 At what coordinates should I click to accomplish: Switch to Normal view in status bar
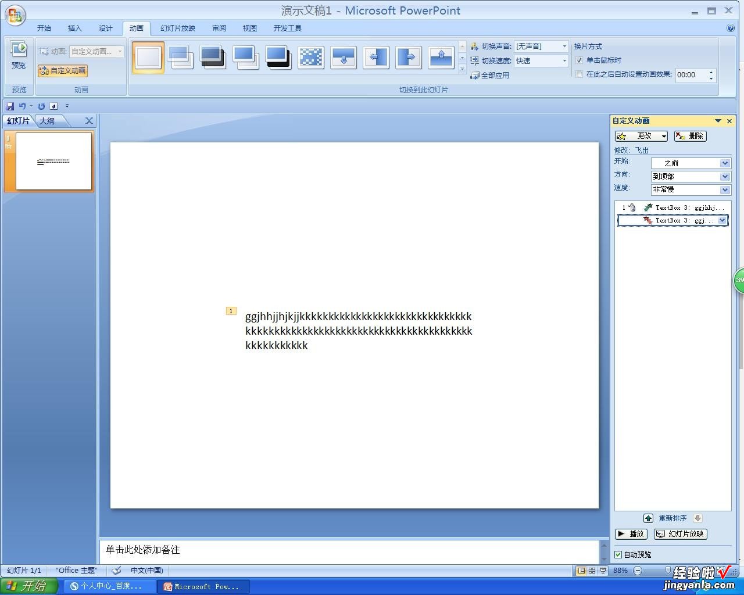(581, 571)
